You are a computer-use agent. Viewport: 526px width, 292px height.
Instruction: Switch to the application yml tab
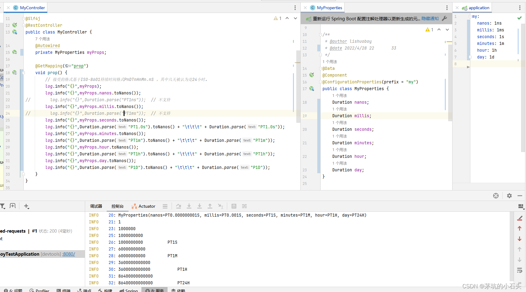point(476,8)
